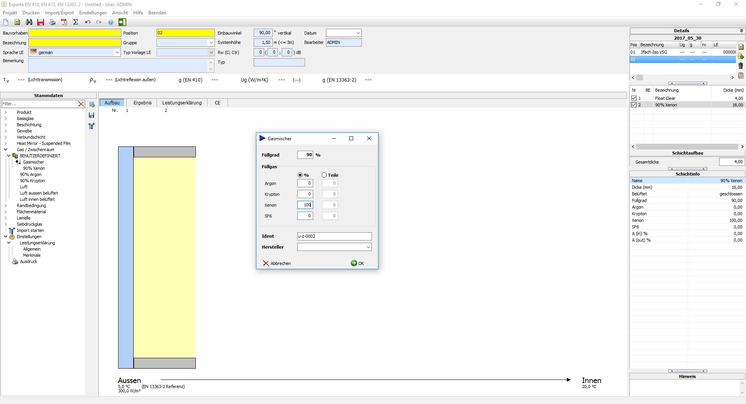The image size is (746, 404).
Task: Open search with the binoculars icon
Action: pos(29,22)
